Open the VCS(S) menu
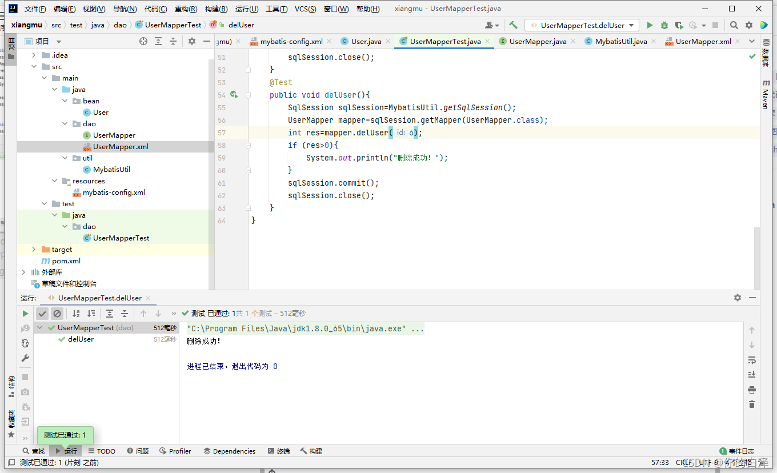Viewport: 777px width, 473px height. click(306, 9)
